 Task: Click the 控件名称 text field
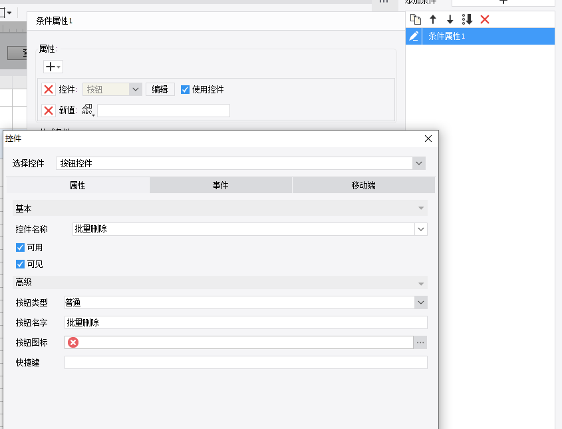243,229
